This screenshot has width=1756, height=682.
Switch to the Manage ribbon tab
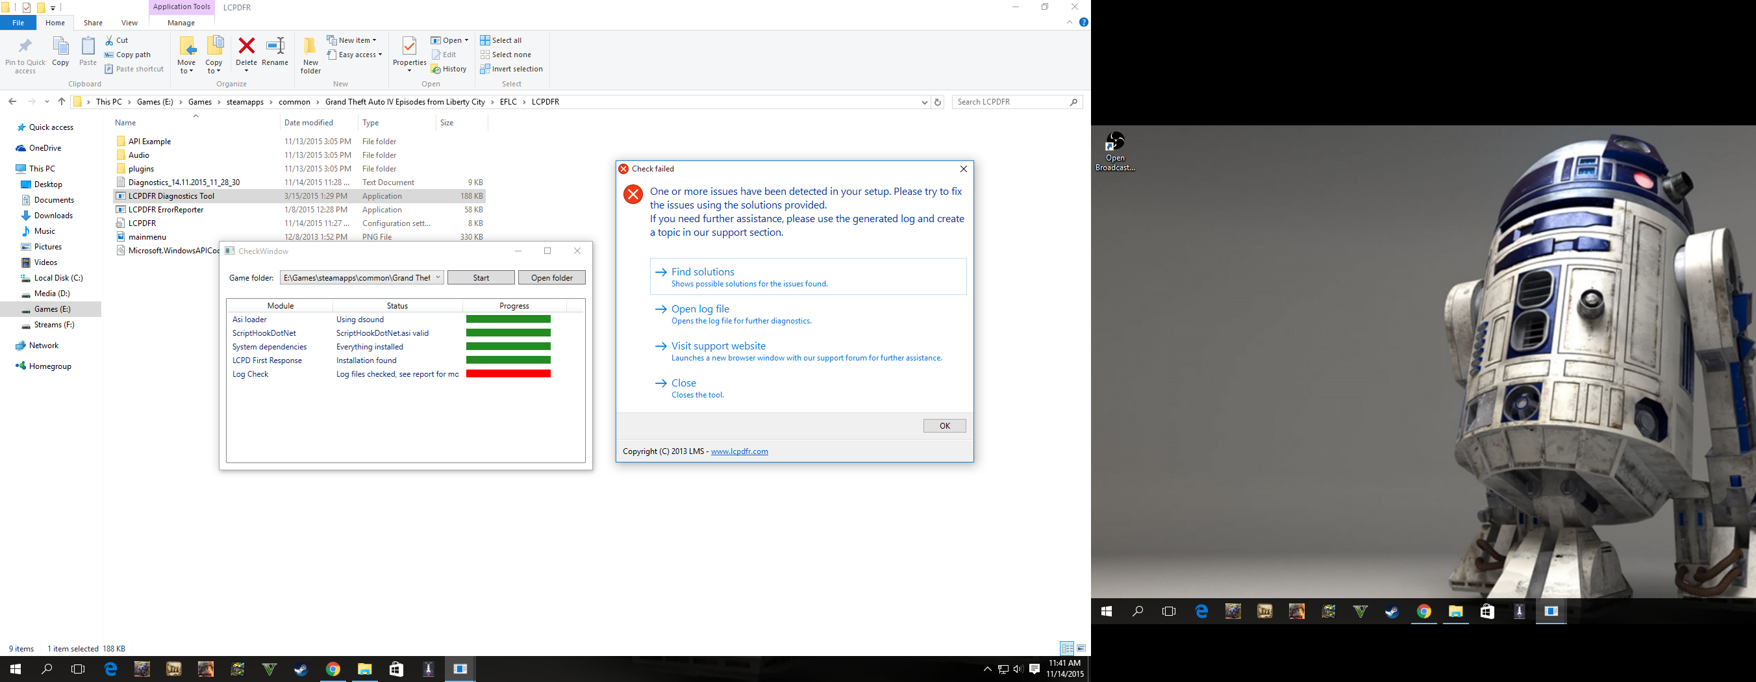click(181, 23)
